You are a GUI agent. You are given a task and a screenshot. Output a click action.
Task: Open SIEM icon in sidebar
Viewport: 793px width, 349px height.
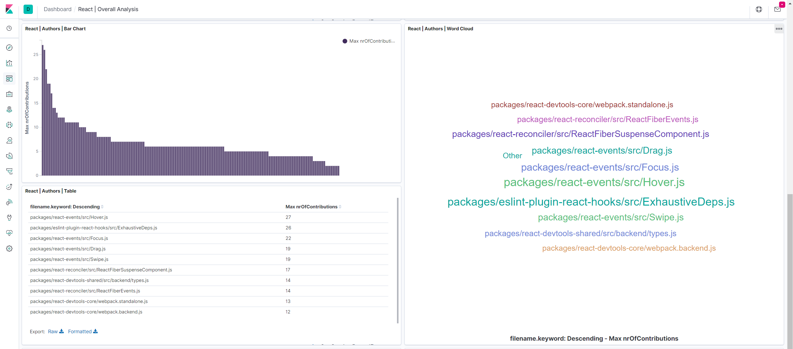[x=9, y=202]
